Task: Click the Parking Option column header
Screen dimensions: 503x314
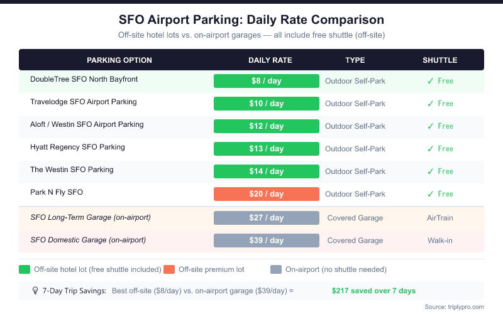Action: pyautogui.click(x=119, y=60)
